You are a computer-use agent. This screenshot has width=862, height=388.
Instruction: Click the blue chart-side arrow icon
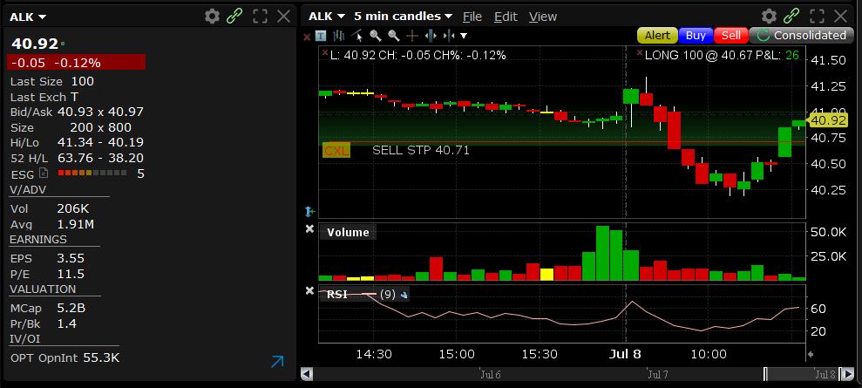click(x=309, y=211)
